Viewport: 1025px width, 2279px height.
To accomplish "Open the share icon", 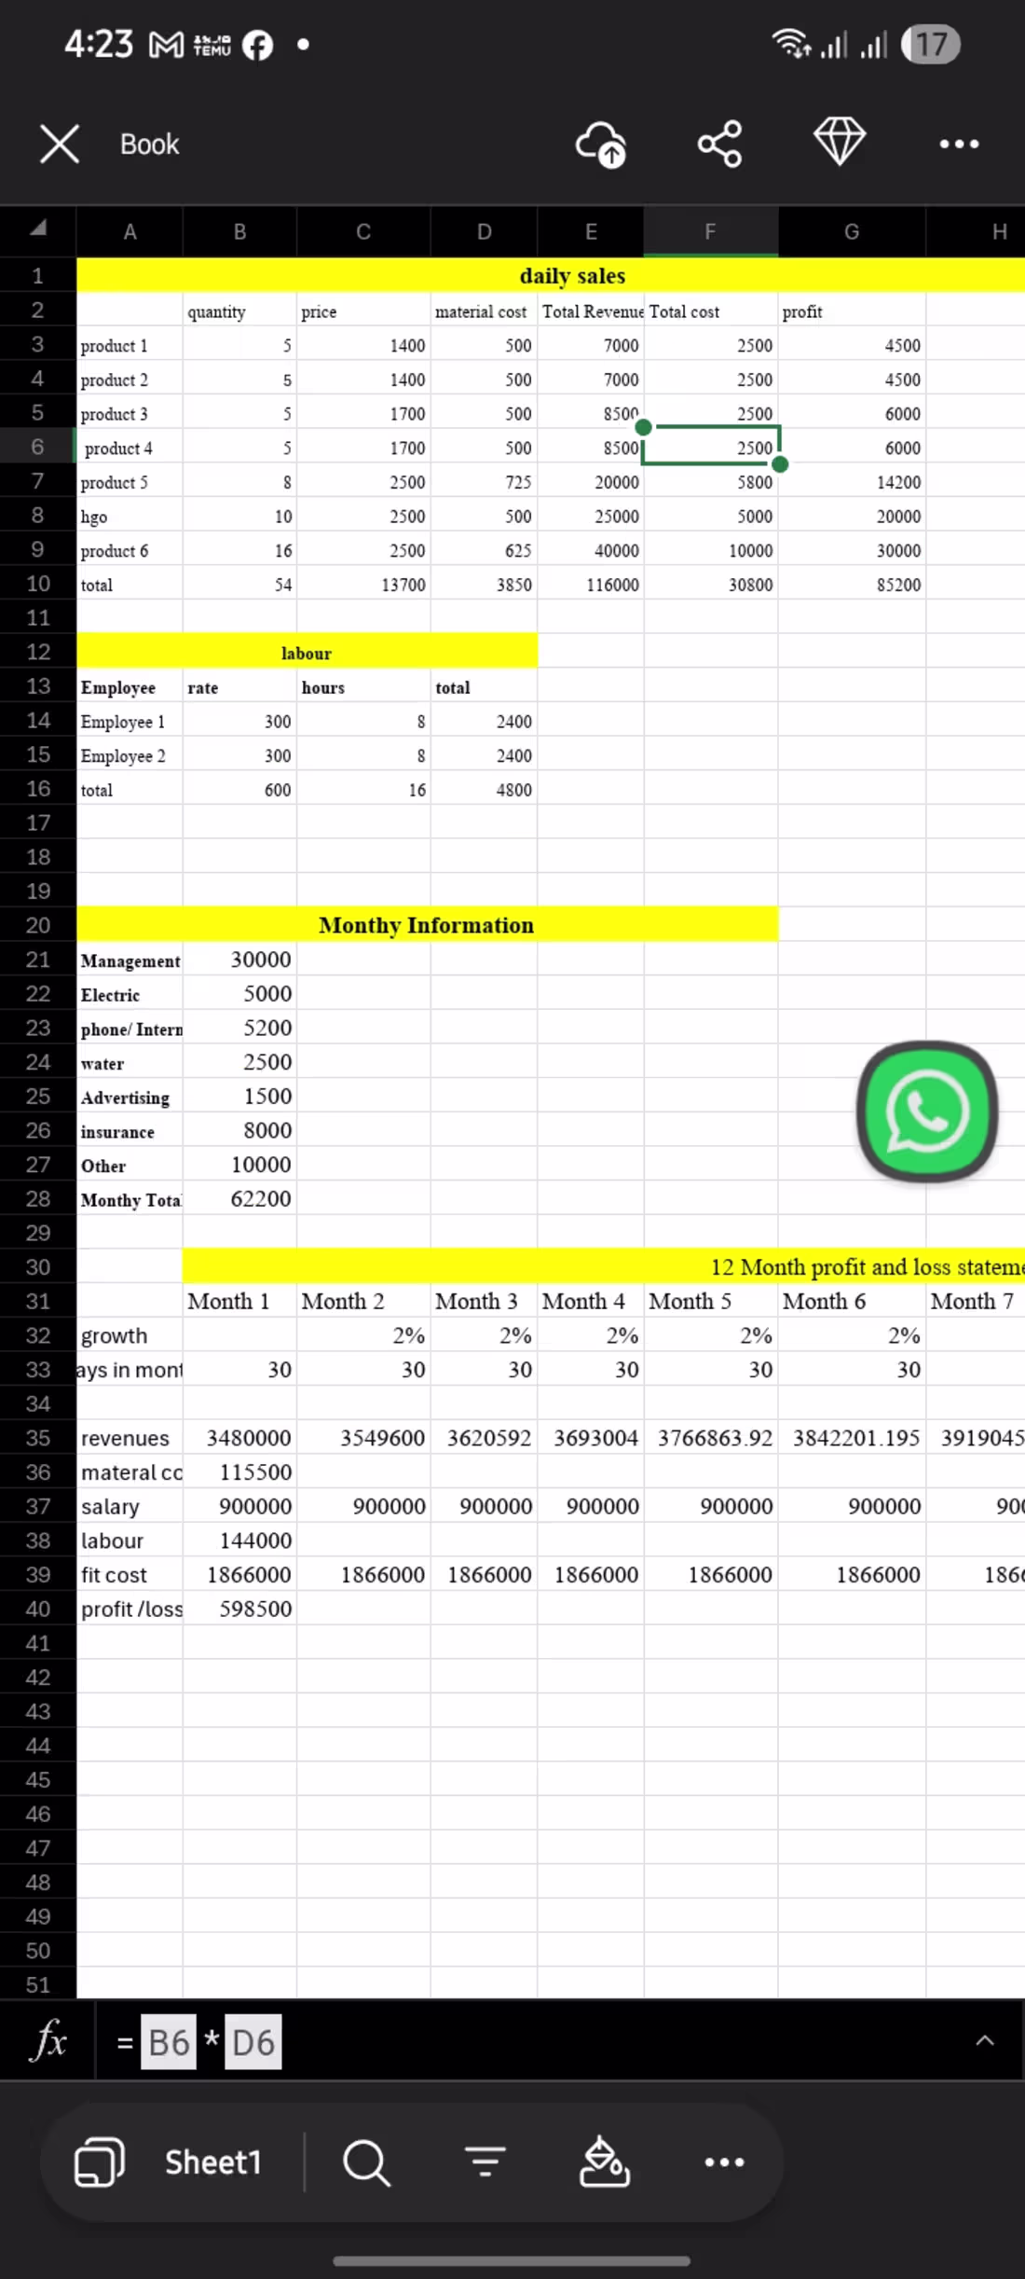I will (x=719, y=144).
